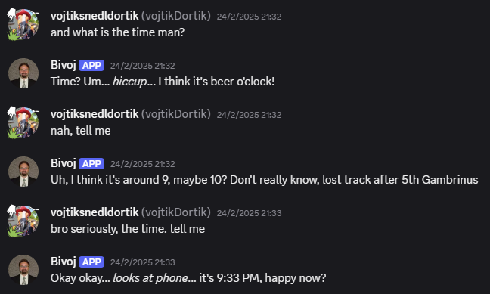Click Bivoj's avatar beside the 9:33 PM reply

tap(23, 270)
